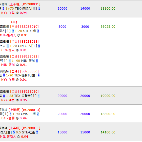This screenshot has width=142, height=142.
Task: Click the 19000.00 payout amount
Action: tap(108, 96)
